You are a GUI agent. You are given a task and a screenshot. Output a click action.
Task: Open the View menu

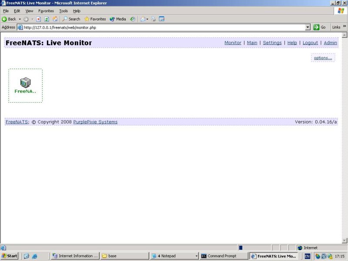(29, 11)
